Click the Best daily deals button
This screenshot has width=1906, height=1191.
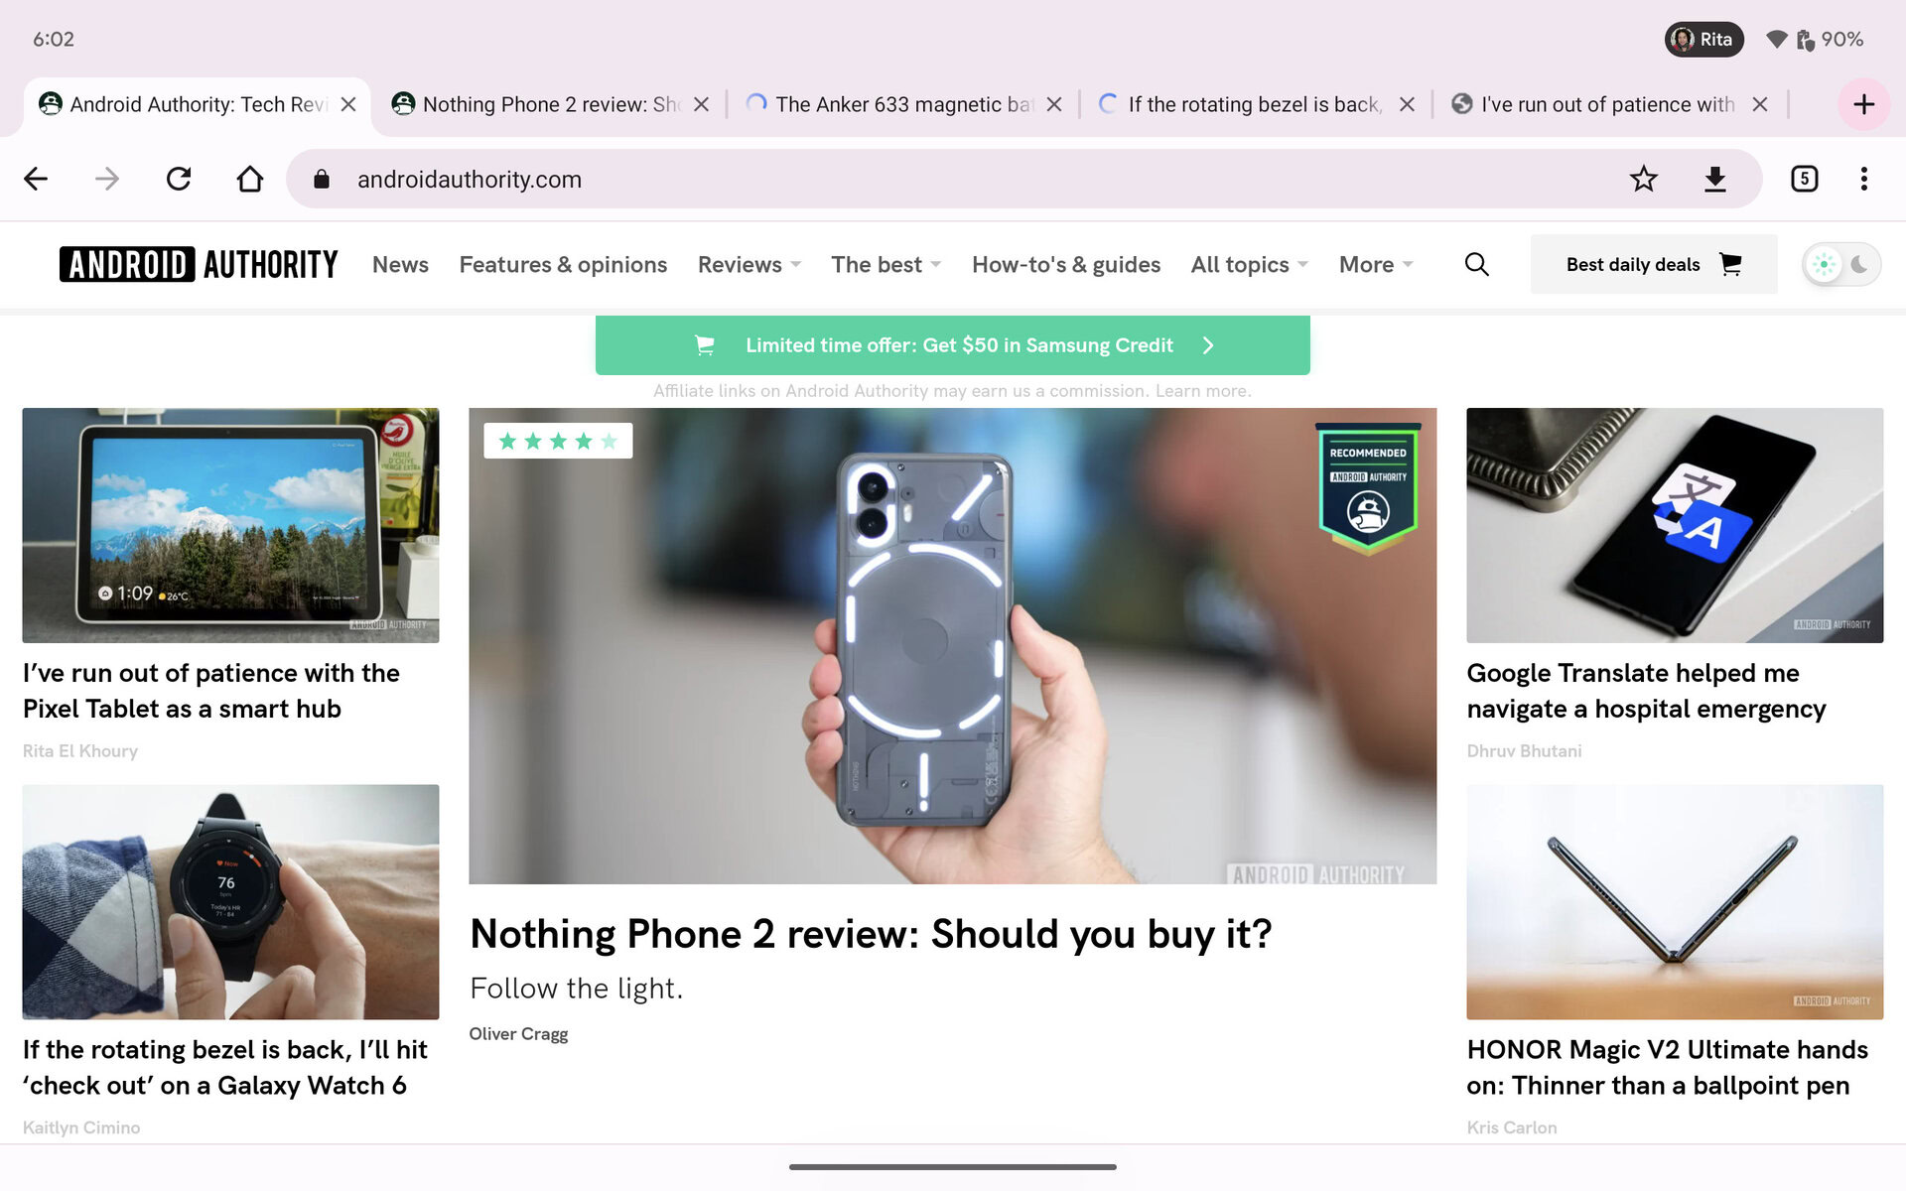(1653, 264)
